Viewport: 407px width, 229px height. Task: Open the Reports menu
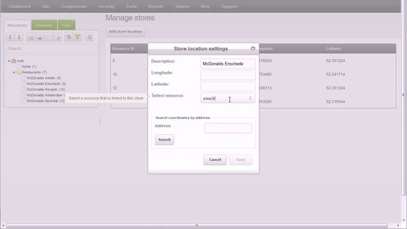156,6
